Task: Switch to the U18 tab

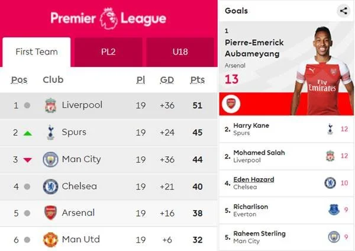Action: (180, 52)
